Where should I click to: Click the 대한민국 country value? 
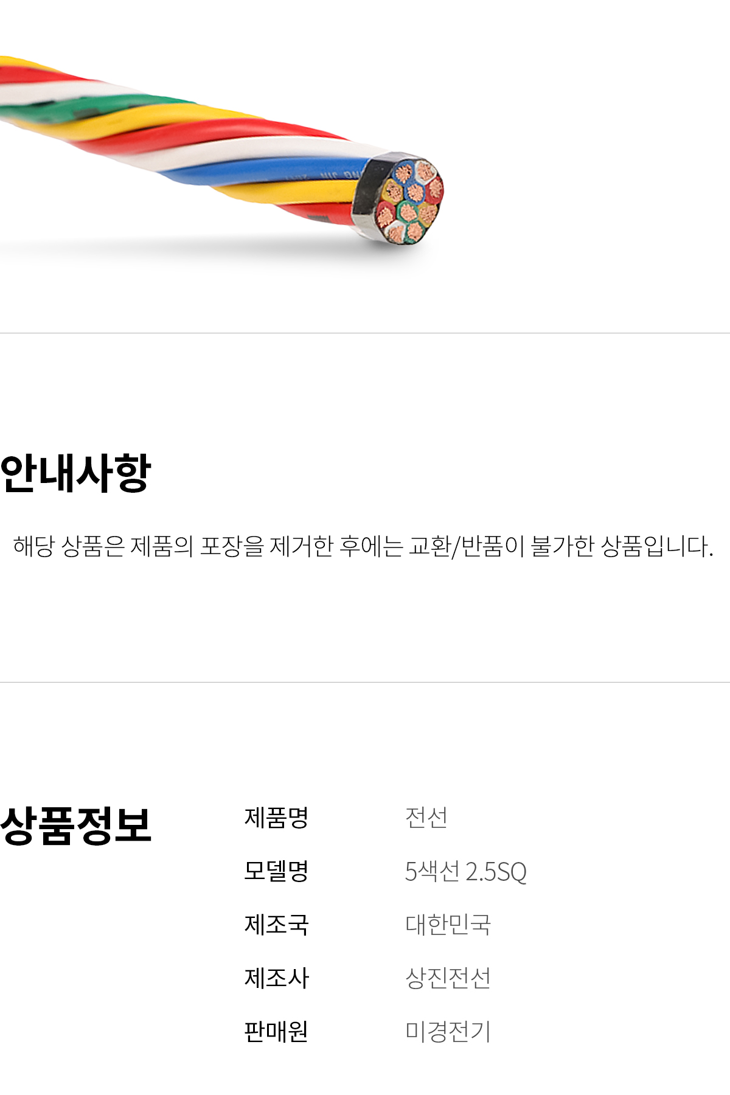coord(448,925)
